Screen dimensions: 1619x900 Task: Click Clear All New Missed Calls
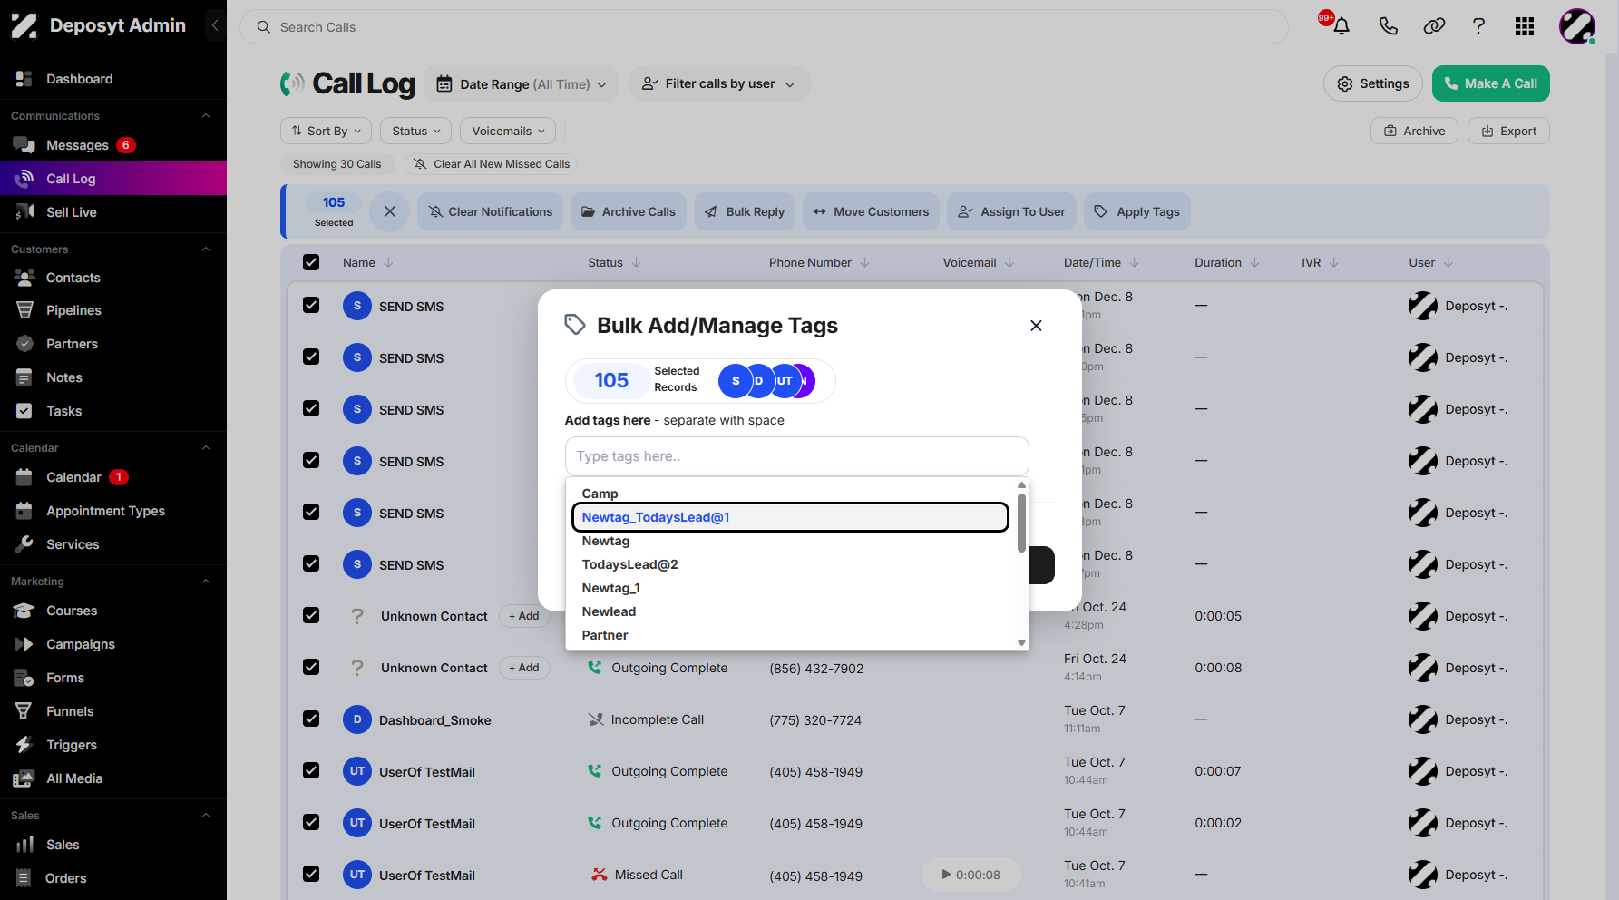[x=491, y=164]
